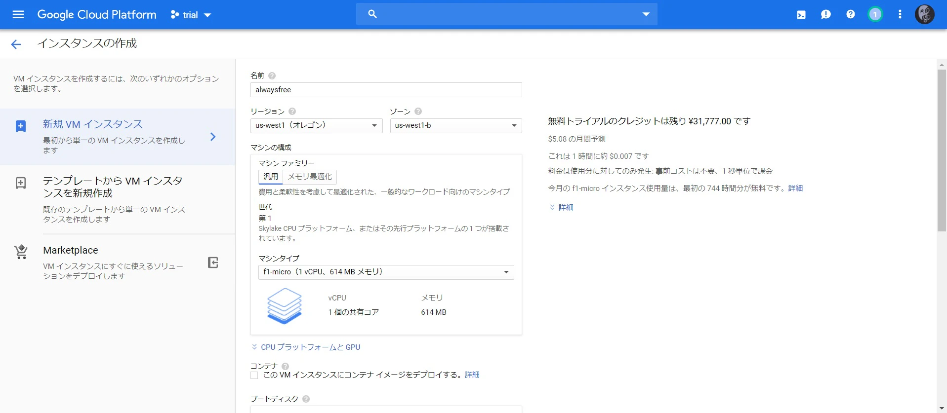Edit the alwaysfree name field
947x413 pixels.
point(386,90)
